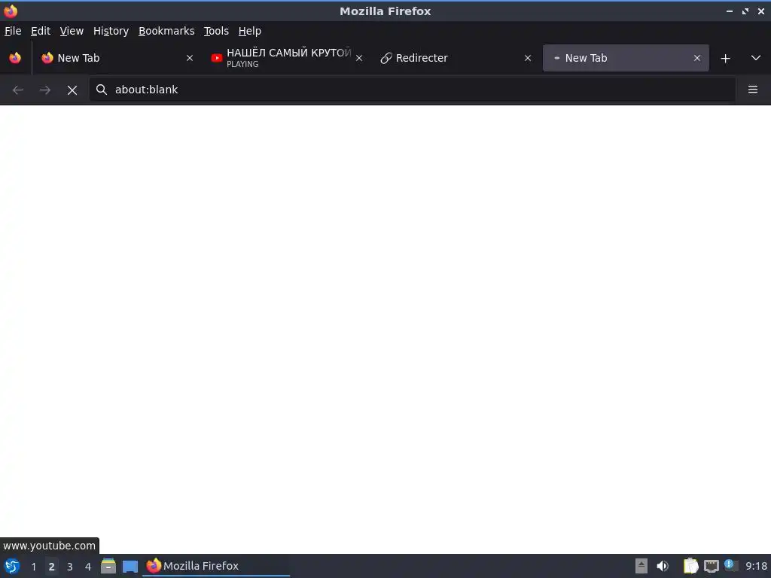Click the search magnifier in URL bar
771x578 pixels.
pyautogui.click(x=102, y=90)
